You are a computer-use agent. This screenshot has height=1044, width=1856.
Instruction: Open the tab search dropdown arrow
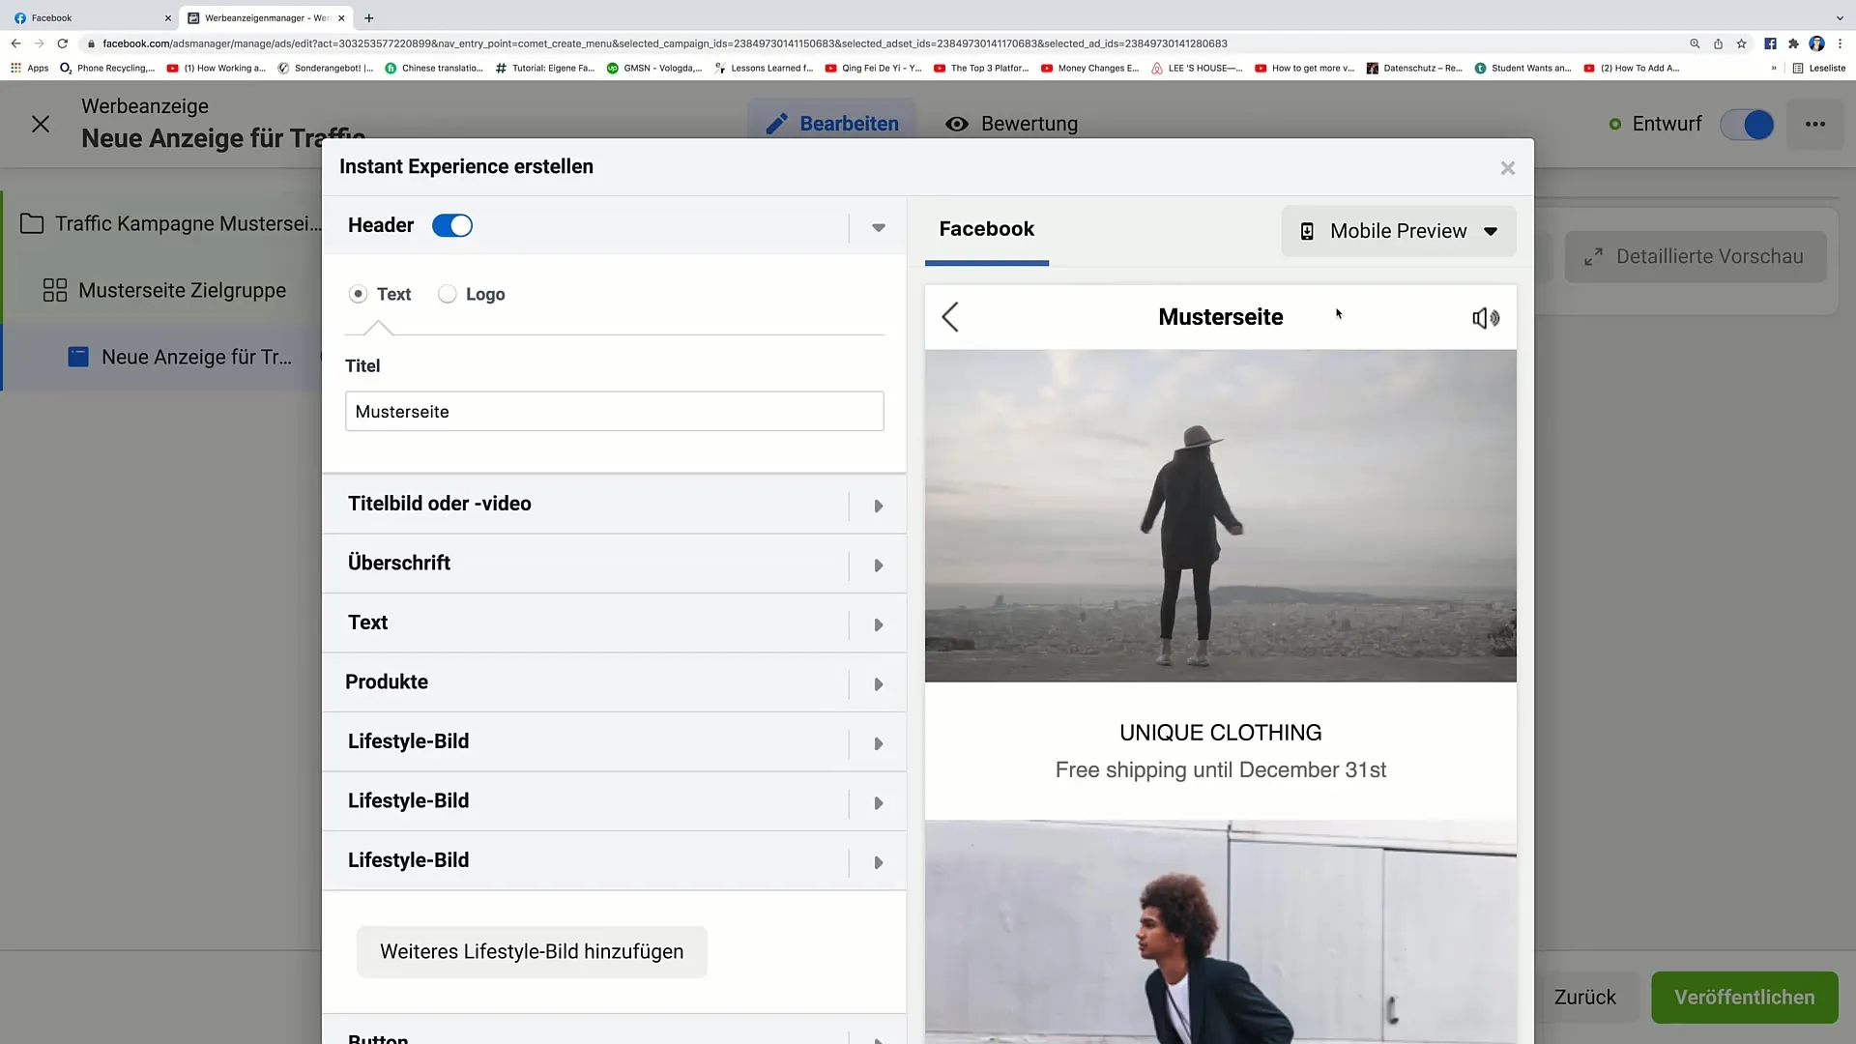[1839, 17]
